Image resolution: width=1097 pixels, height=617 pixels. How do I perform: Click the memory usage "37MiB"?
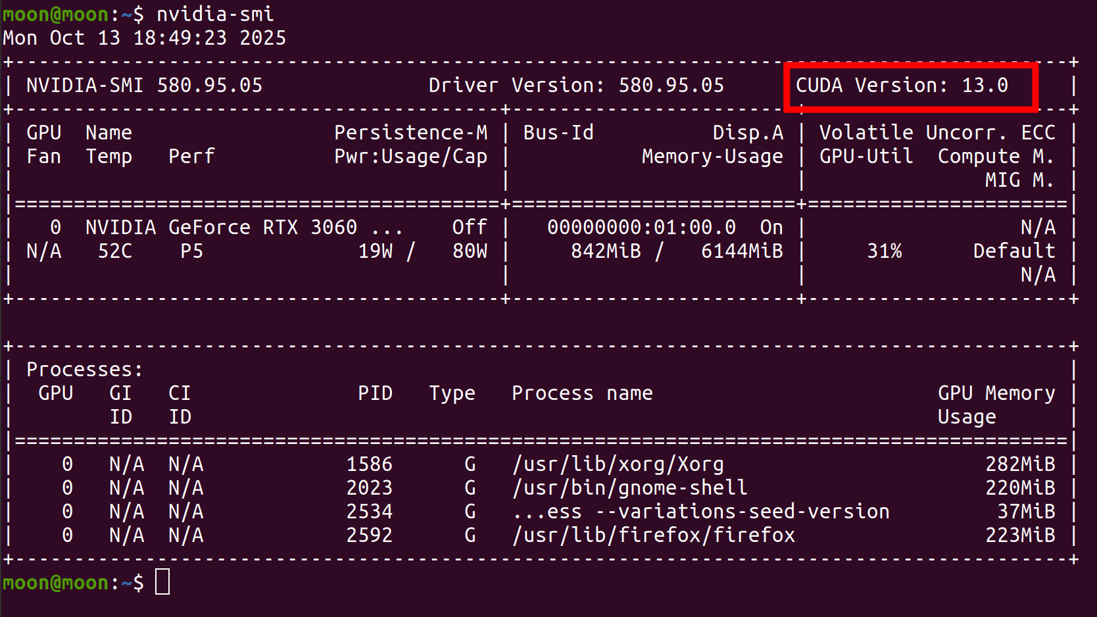(x=1026, y=512)
